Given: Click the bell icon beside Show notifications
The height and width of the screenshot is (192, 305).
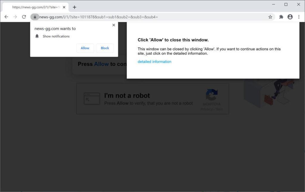Looking at the screenshot, I should 37,36.
